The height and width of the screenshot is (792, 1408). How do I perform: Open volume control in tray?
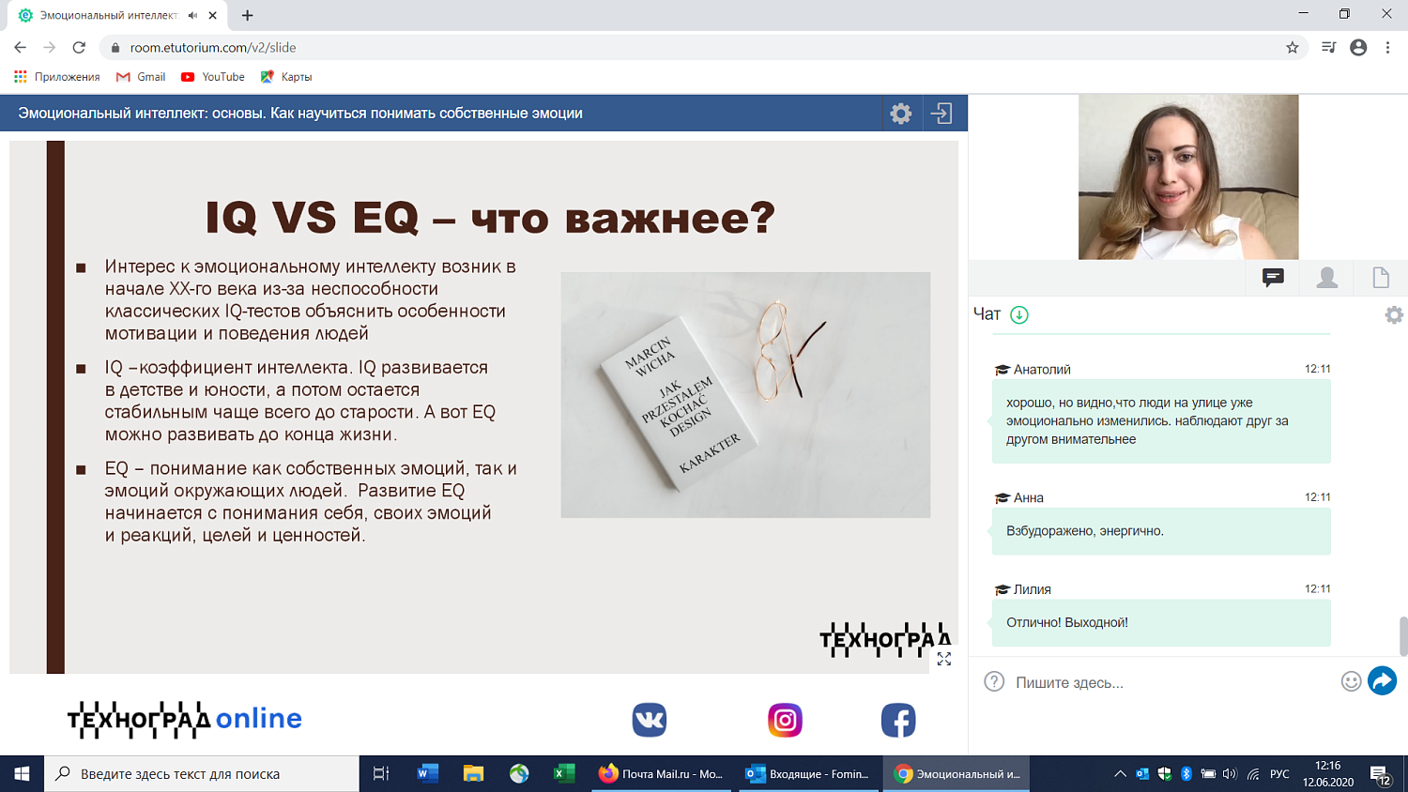pyautogui.click(x=1230, y=774)
